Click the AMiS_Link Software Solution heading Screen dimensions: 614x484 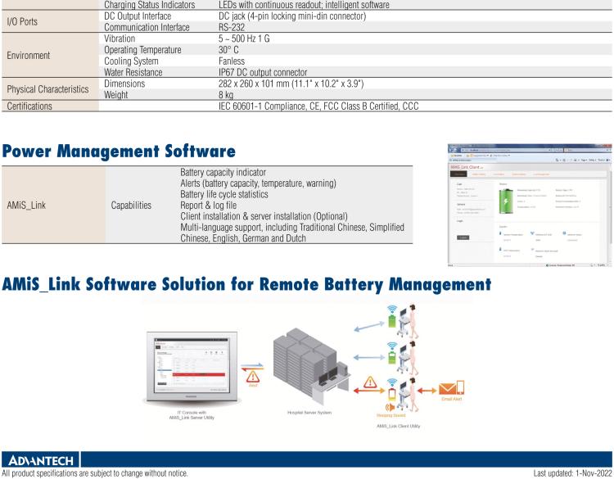pyautogui.click(x=246, y=284)
